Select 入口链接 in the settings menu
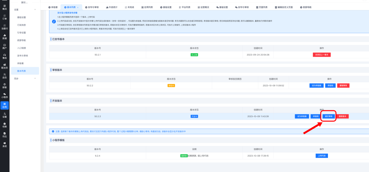Image resolution: width=369 pixels, height=172 pixels. [x=22, y=48]
